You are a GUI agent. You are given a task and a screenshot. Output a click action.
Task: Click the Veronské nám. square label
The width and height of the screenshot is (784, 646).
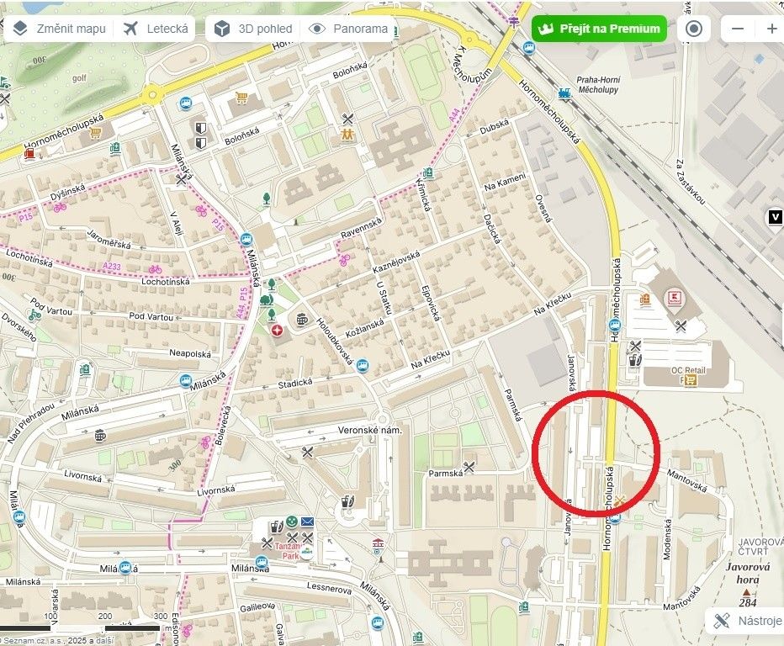(369, 430)
